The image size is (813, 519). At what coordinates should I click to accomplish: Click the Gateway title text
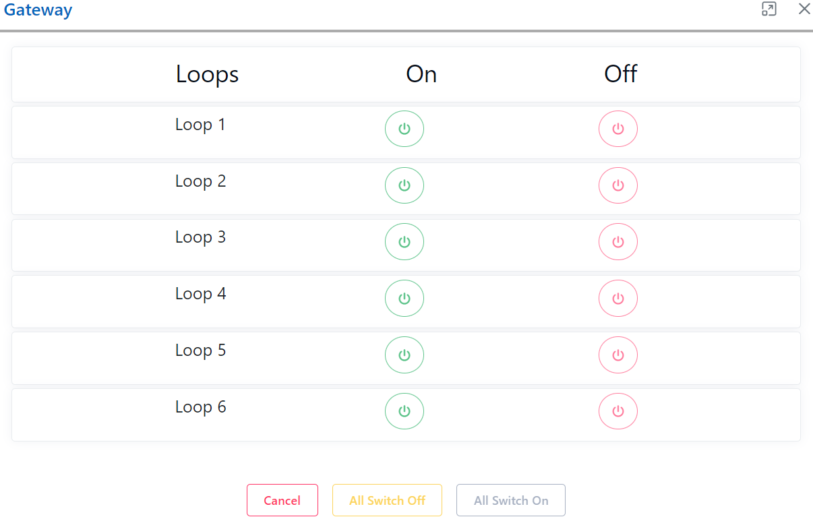pos(38,9)
